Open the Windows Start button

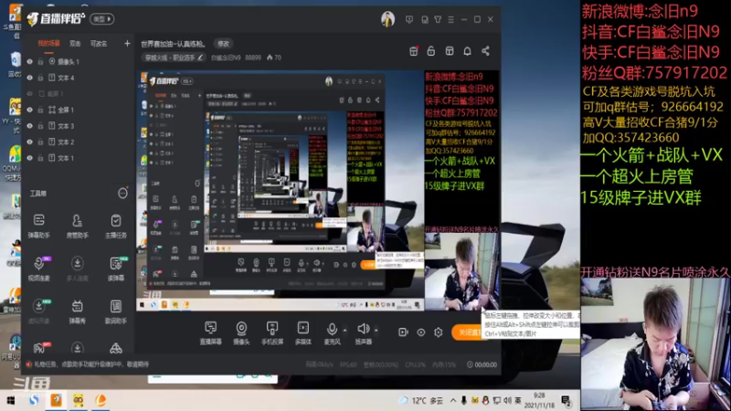(11, 400)
